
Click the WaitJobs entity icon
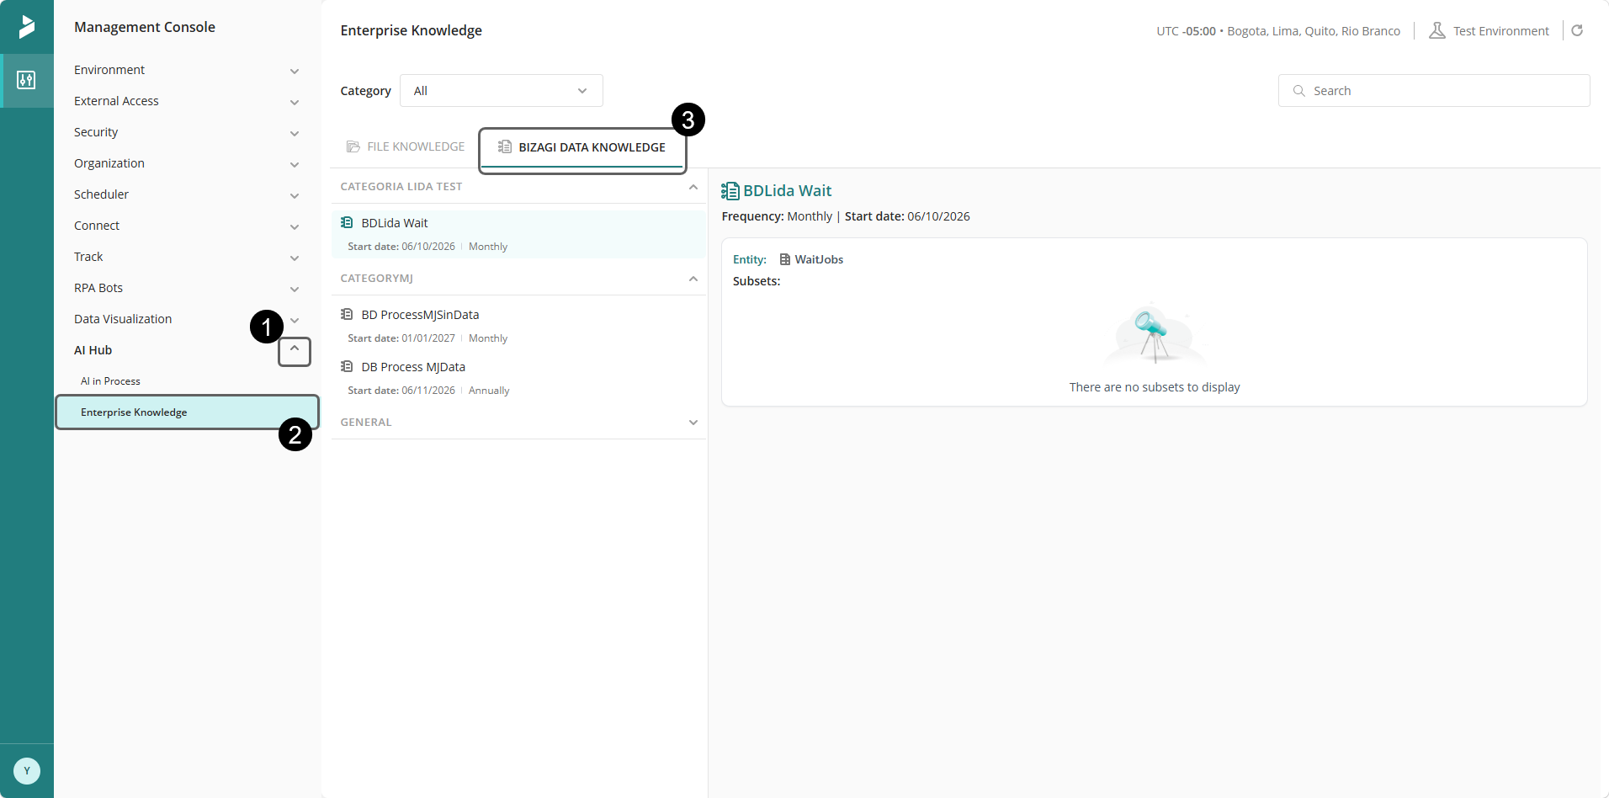tap(785, 259)
